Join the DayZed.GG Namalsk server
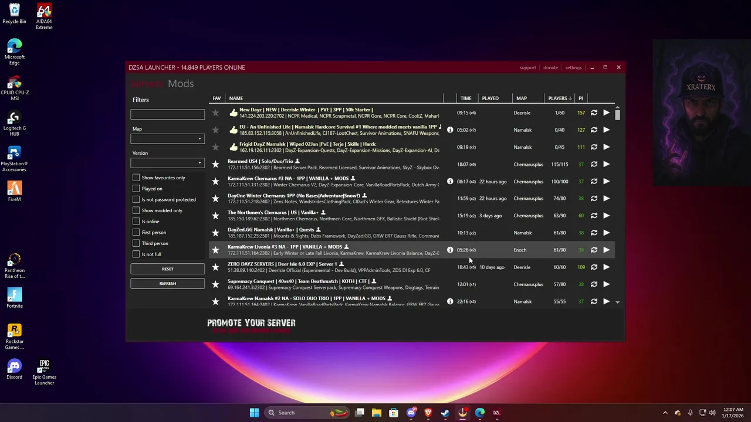Viewport: 751px width, 422px height. coord(607,233)
